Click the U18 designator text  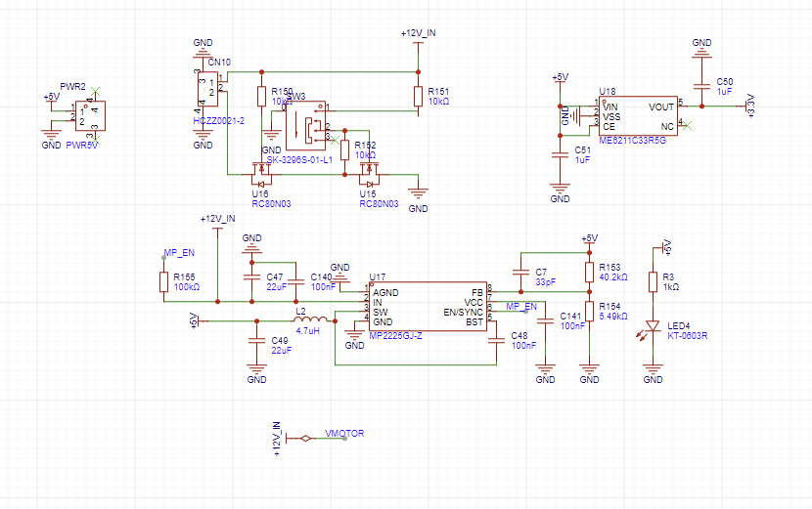[x=608, y=92]
